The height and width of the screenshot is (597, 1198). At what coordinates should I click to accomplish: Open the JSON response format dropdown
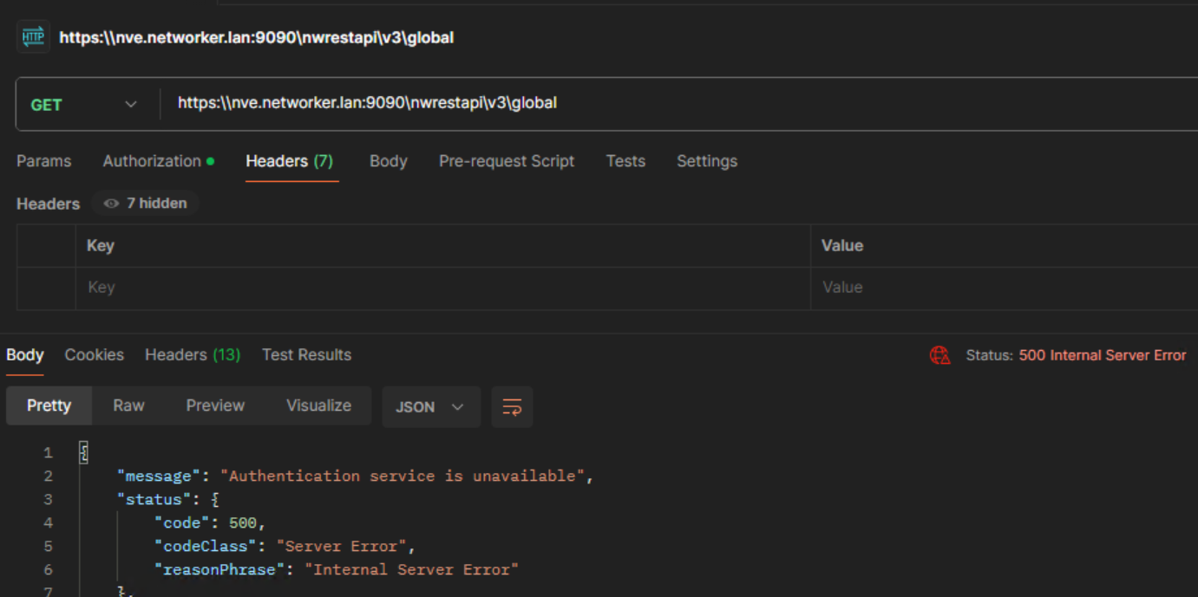pos(431,406)
